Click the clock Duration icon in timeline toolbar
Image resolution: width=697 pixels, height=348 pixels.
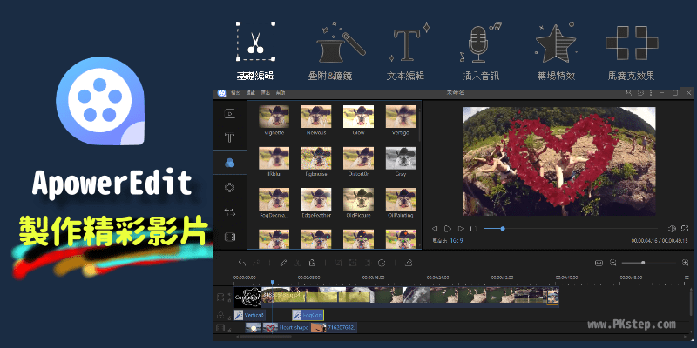[382, 263]
